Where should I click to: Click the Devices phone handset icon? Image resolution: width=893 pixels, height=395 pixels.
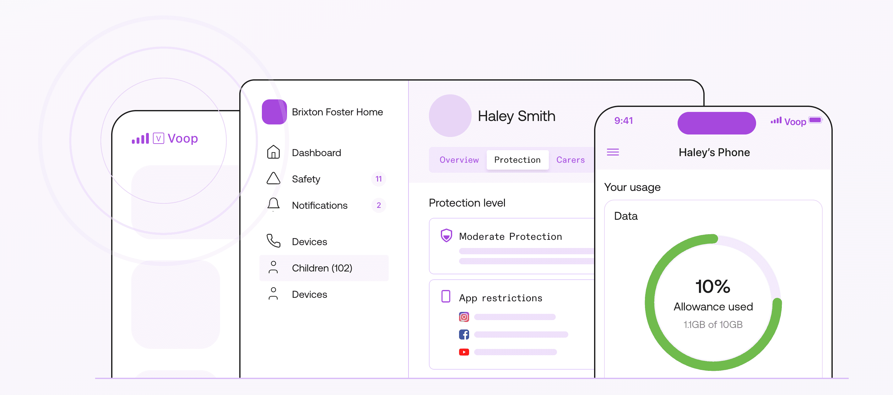(x=273, y=241)
